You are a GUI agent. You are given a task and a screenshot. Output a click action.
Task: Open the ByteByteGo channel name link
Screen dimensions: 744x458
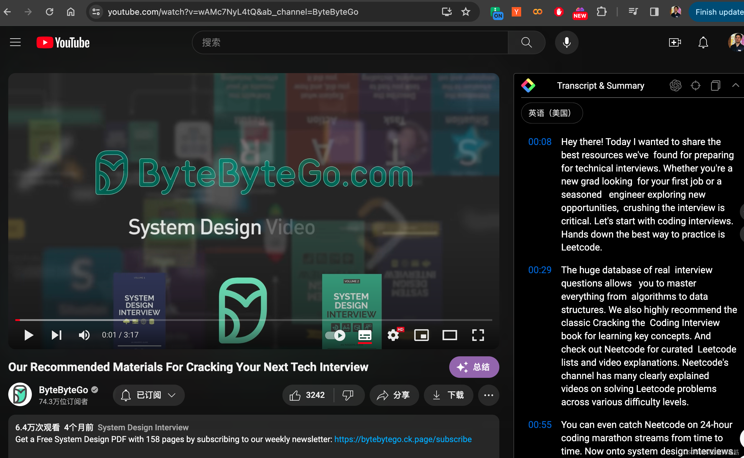[x=63, y=390]
